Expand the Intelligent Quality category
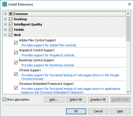The width and height of the screenshot is (134, 117). (x=6, y=24)
